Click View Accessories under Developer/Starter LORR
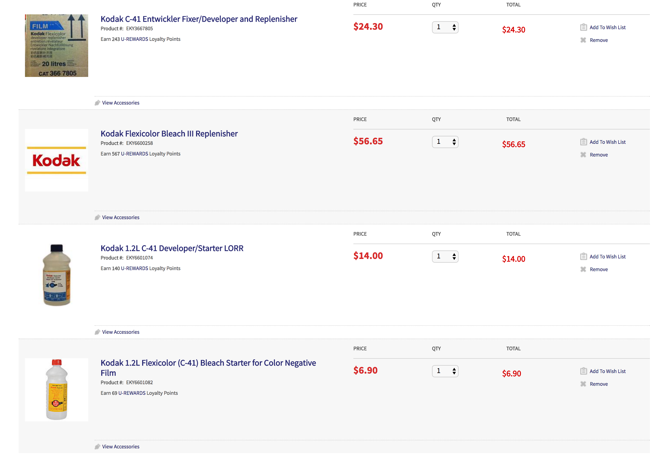The image size is (669, 459). coord(121,332)
